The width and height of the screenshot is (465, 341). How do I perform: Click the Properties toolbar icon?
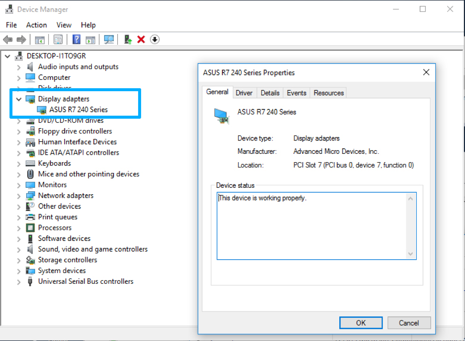pos(58,39)
